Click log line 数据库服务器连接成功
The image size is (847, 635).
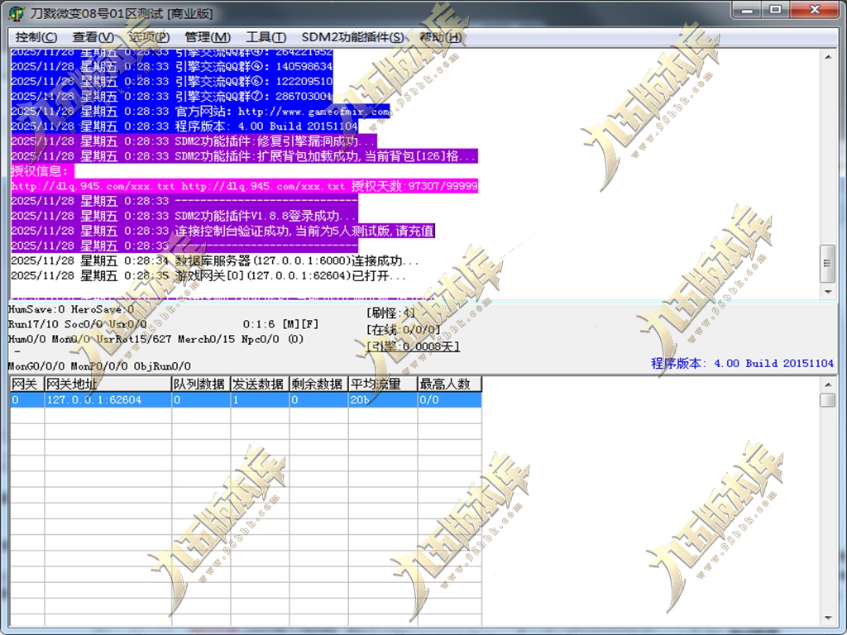click(215, 260)
